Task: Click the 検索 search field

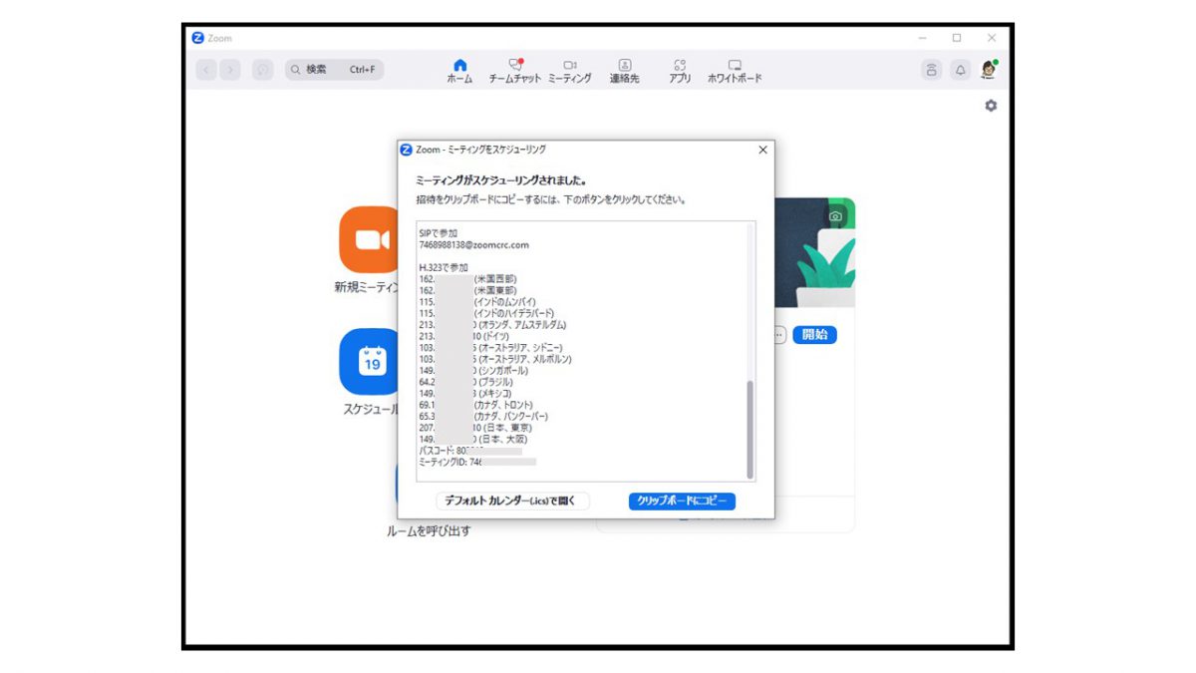Action: pos(335,70)
